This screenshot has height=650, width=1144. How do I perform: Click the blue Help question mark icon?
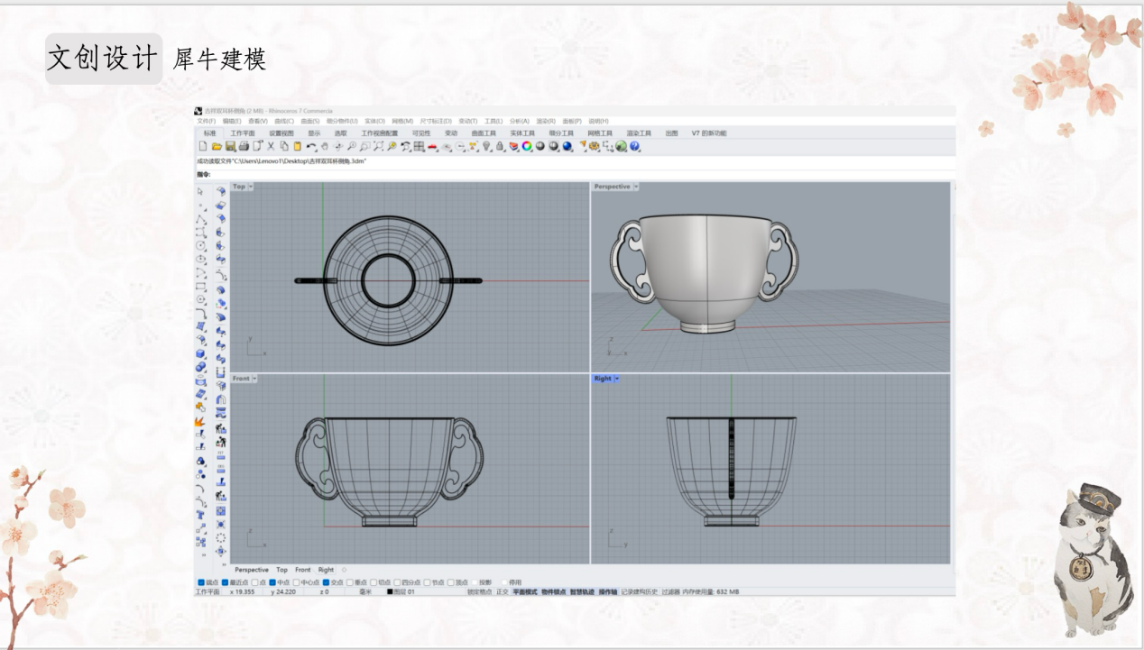tap(635, 146)
